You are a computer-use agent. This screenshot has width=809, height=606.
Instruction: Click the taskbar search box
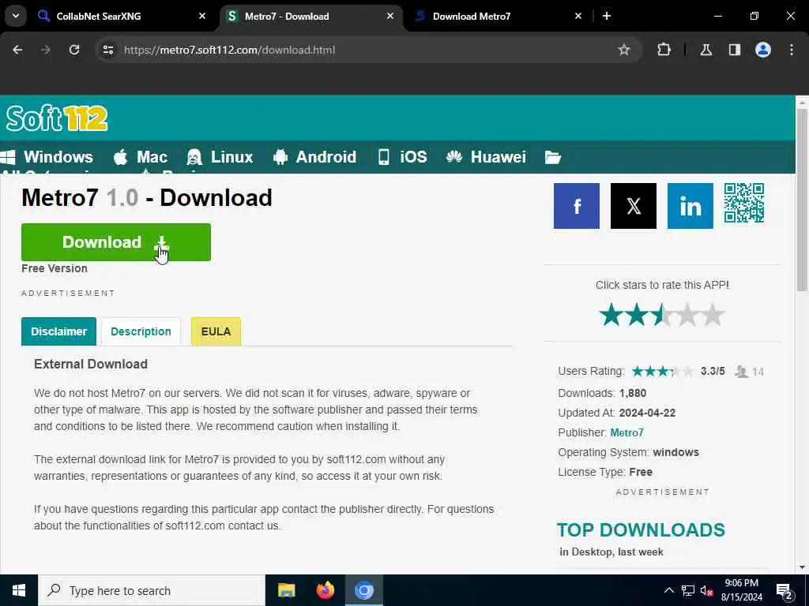pos(151,590)
